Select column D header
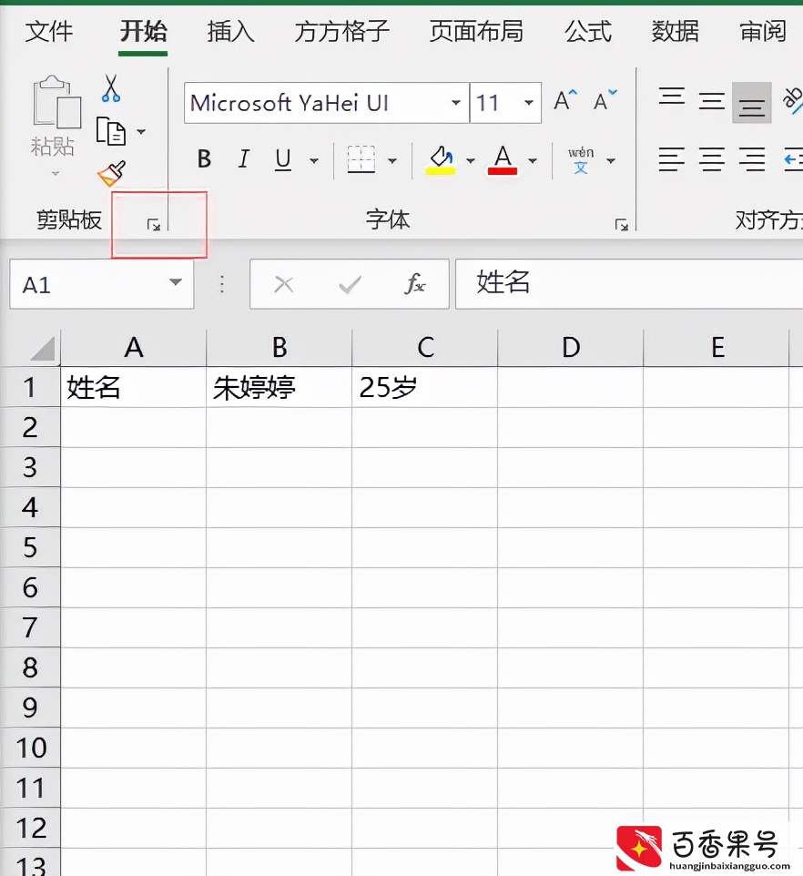This screenshot has height=876, width=803. click(571, 348)
